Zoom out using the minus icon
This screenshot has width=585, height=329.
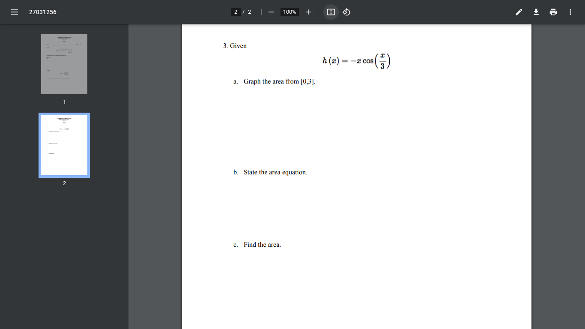tap(271, 12)
